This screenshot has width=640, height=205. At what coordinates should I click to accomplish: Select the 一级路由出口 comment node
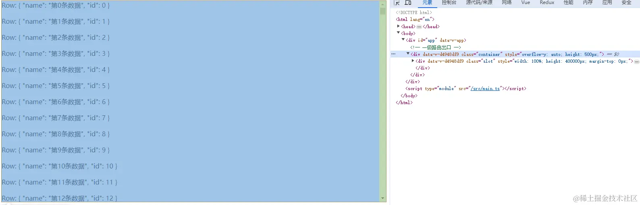point(436,47)
